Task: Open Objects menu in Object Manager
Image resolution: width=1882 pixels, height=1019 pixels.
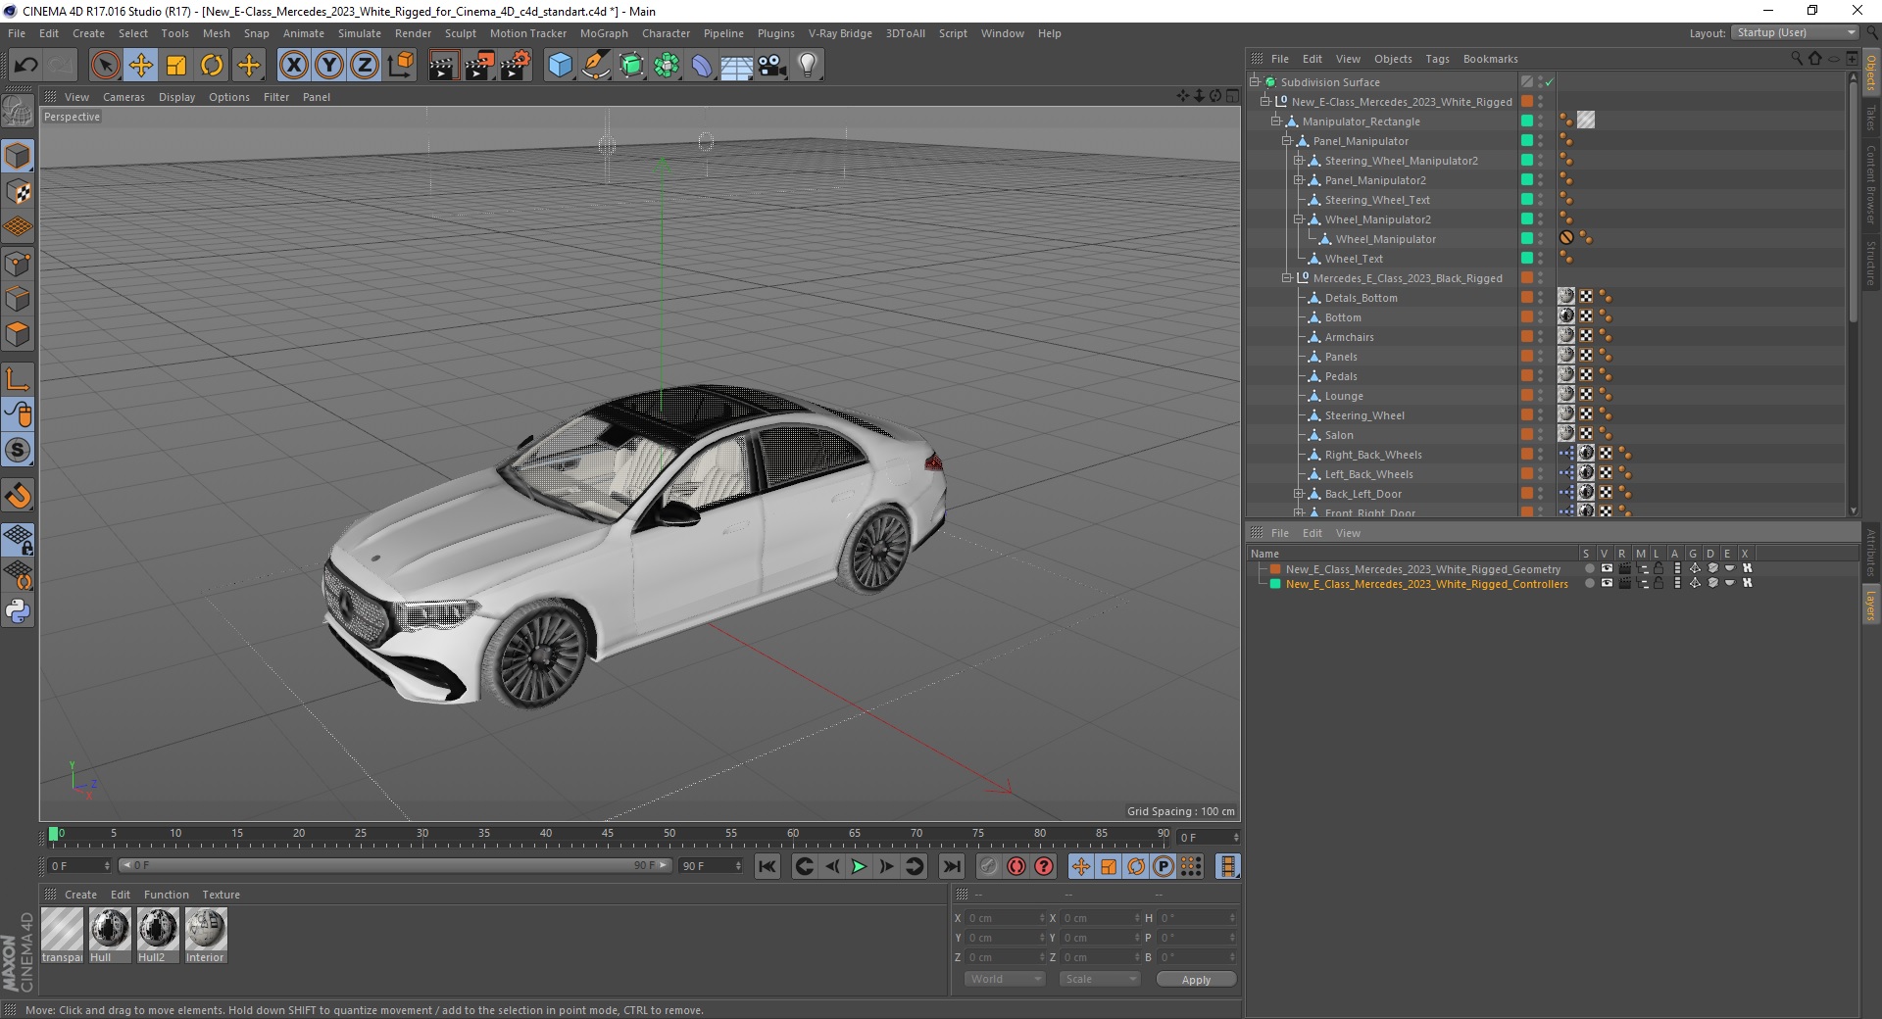Action: click(x=1393, y=59)
